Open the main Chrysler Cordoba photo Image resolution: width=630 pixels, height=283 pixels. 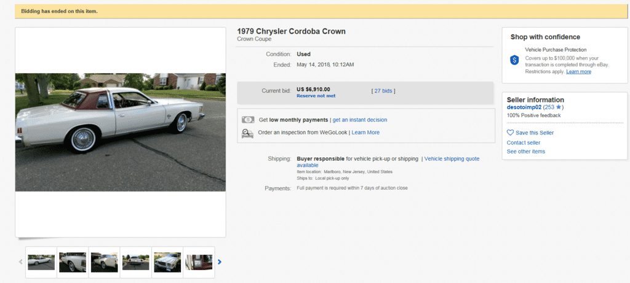[x=121, y=132]
